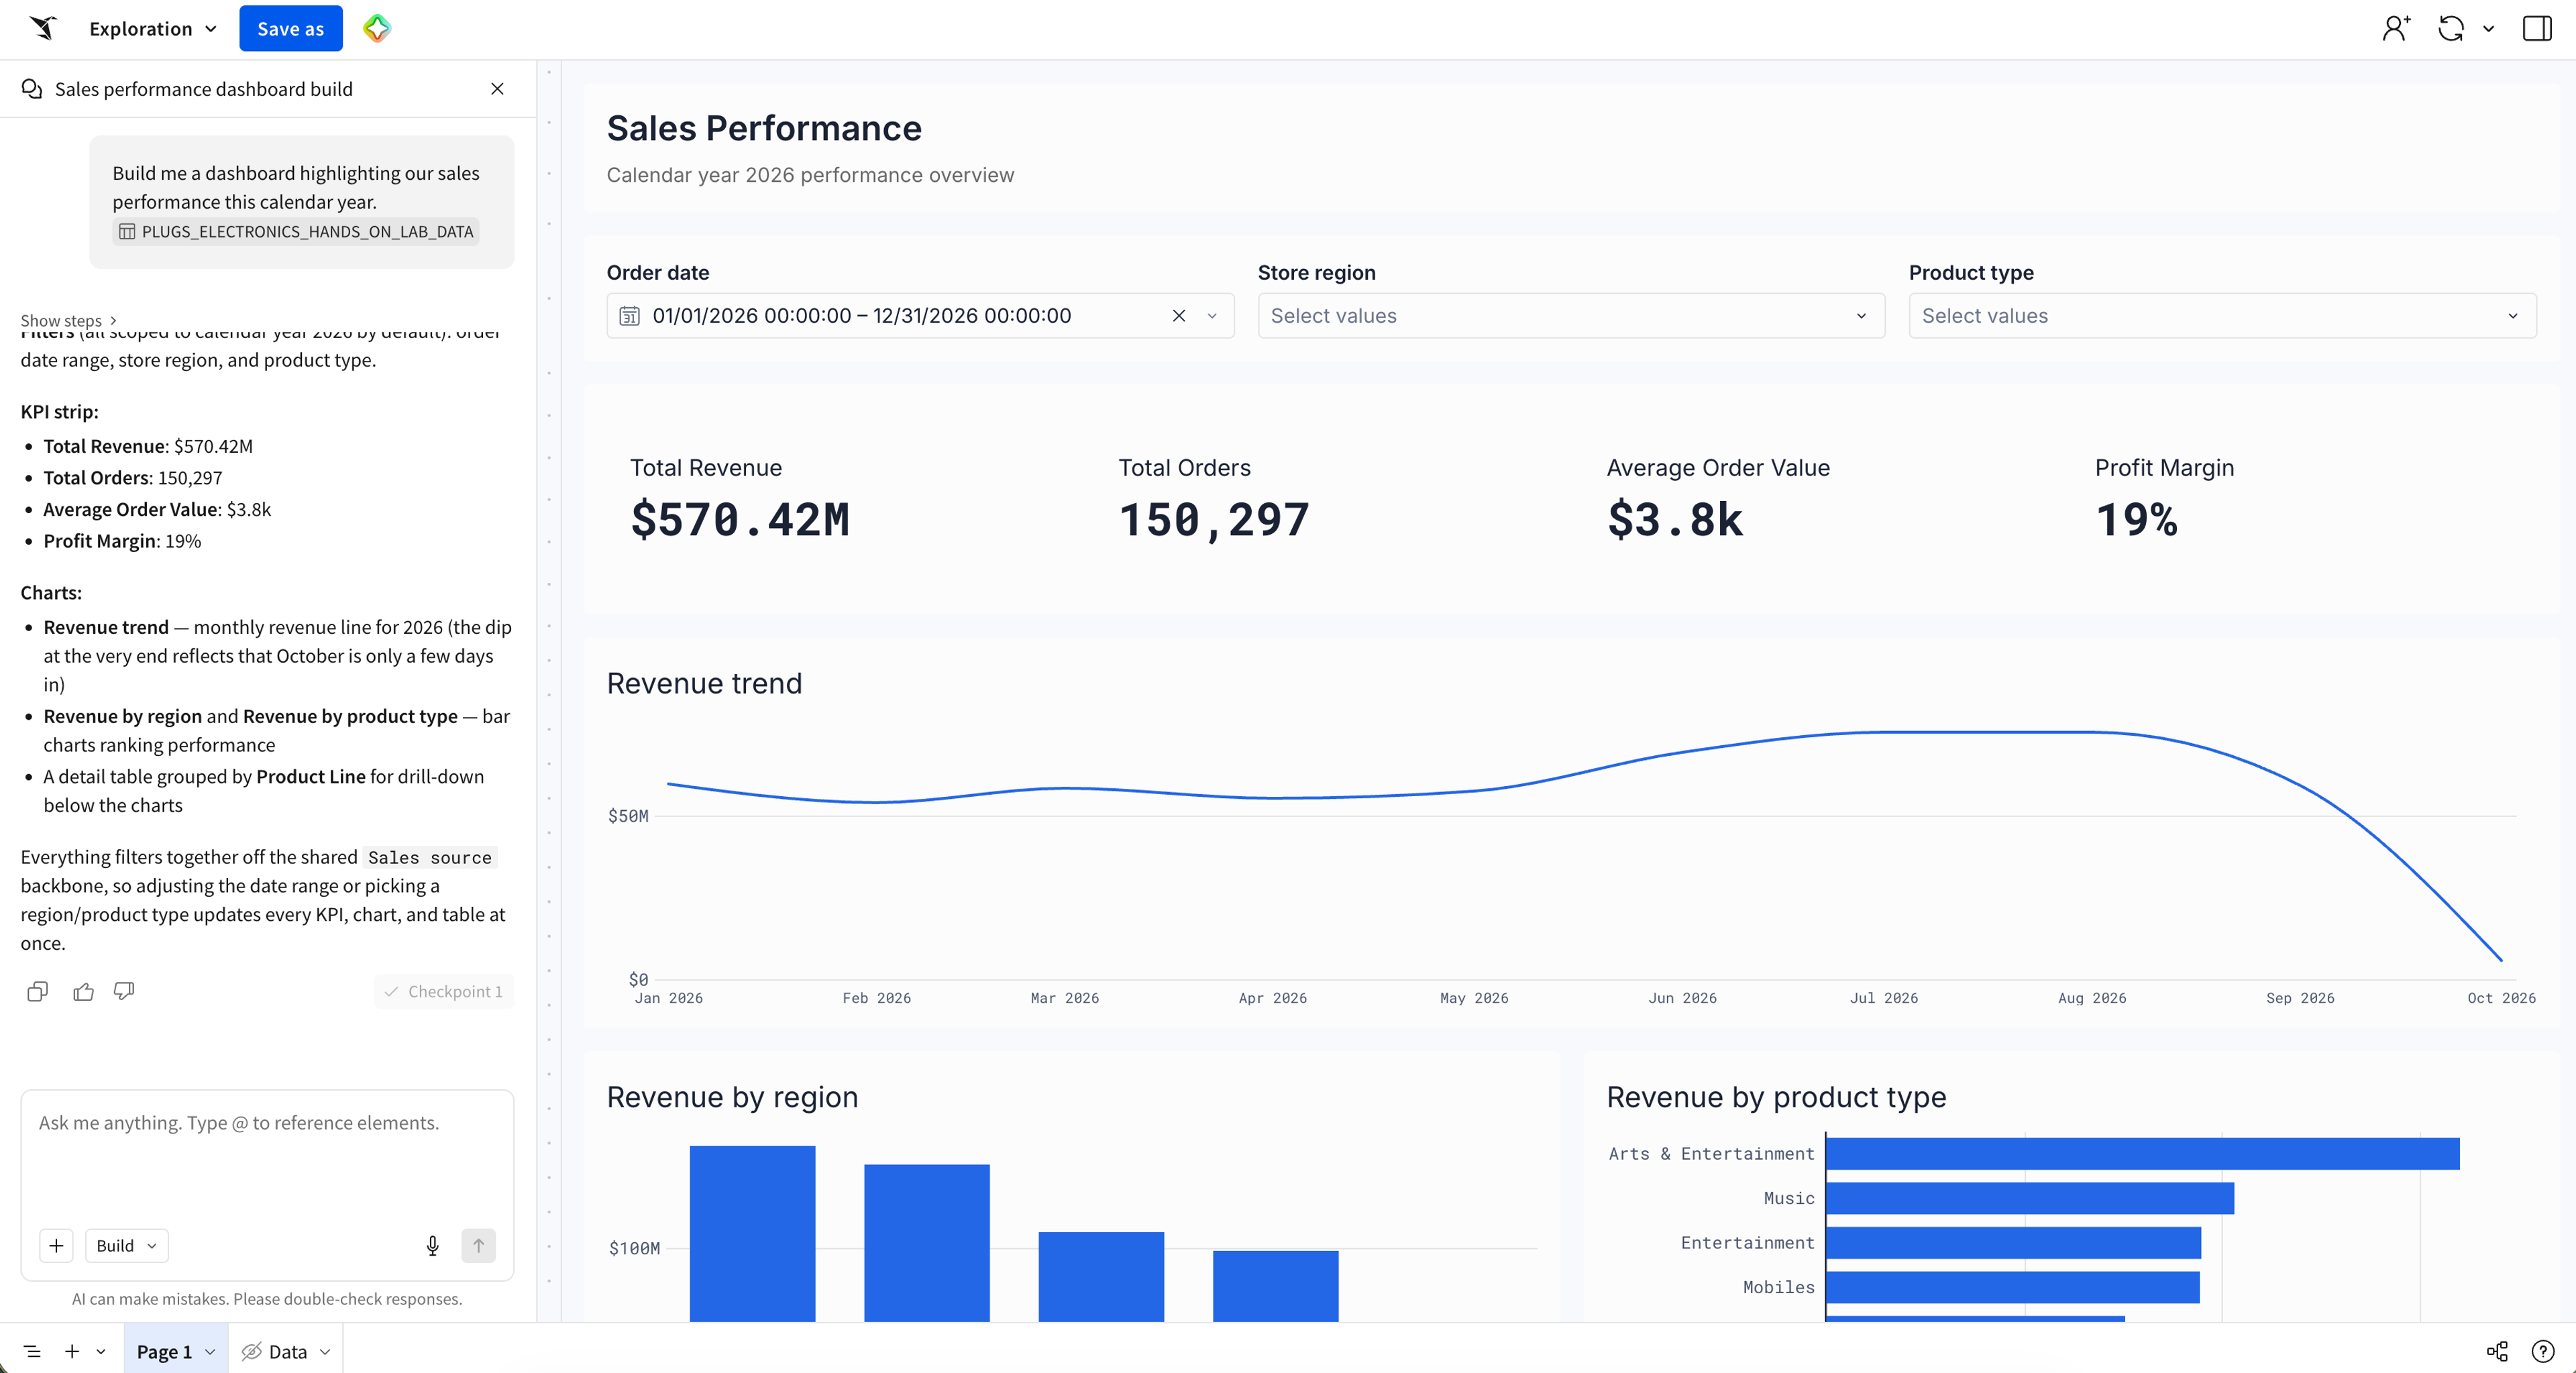Click the Sales Performance dashboard title
The height and width of the screenshot is (1373, 2576).
point(764,128)
